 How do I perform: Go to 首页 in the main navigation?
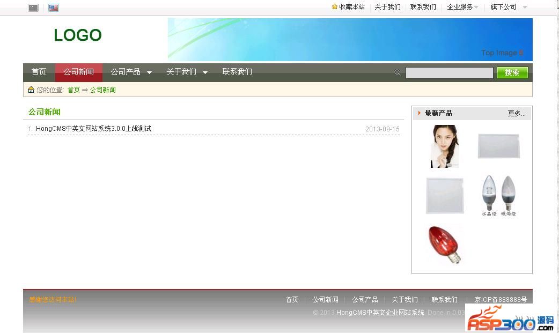(x=39, y=72)
